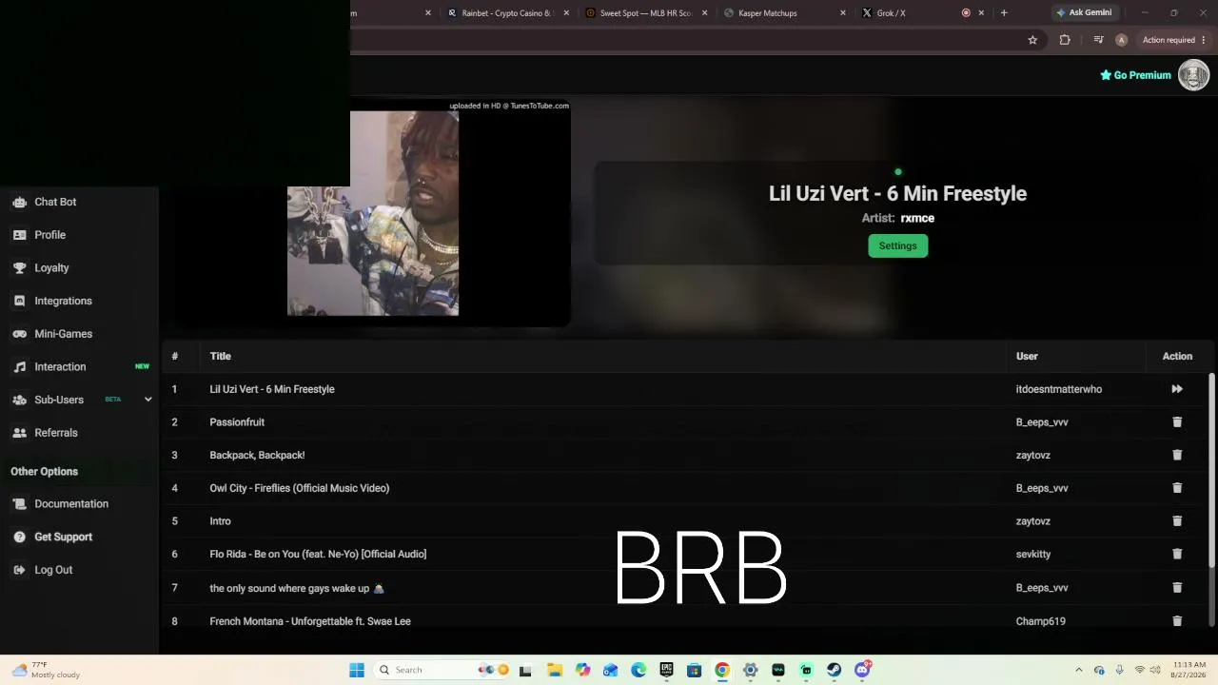1218x685 pixels.
Task: Click the video player thumbnail
Action: point(373,213)
